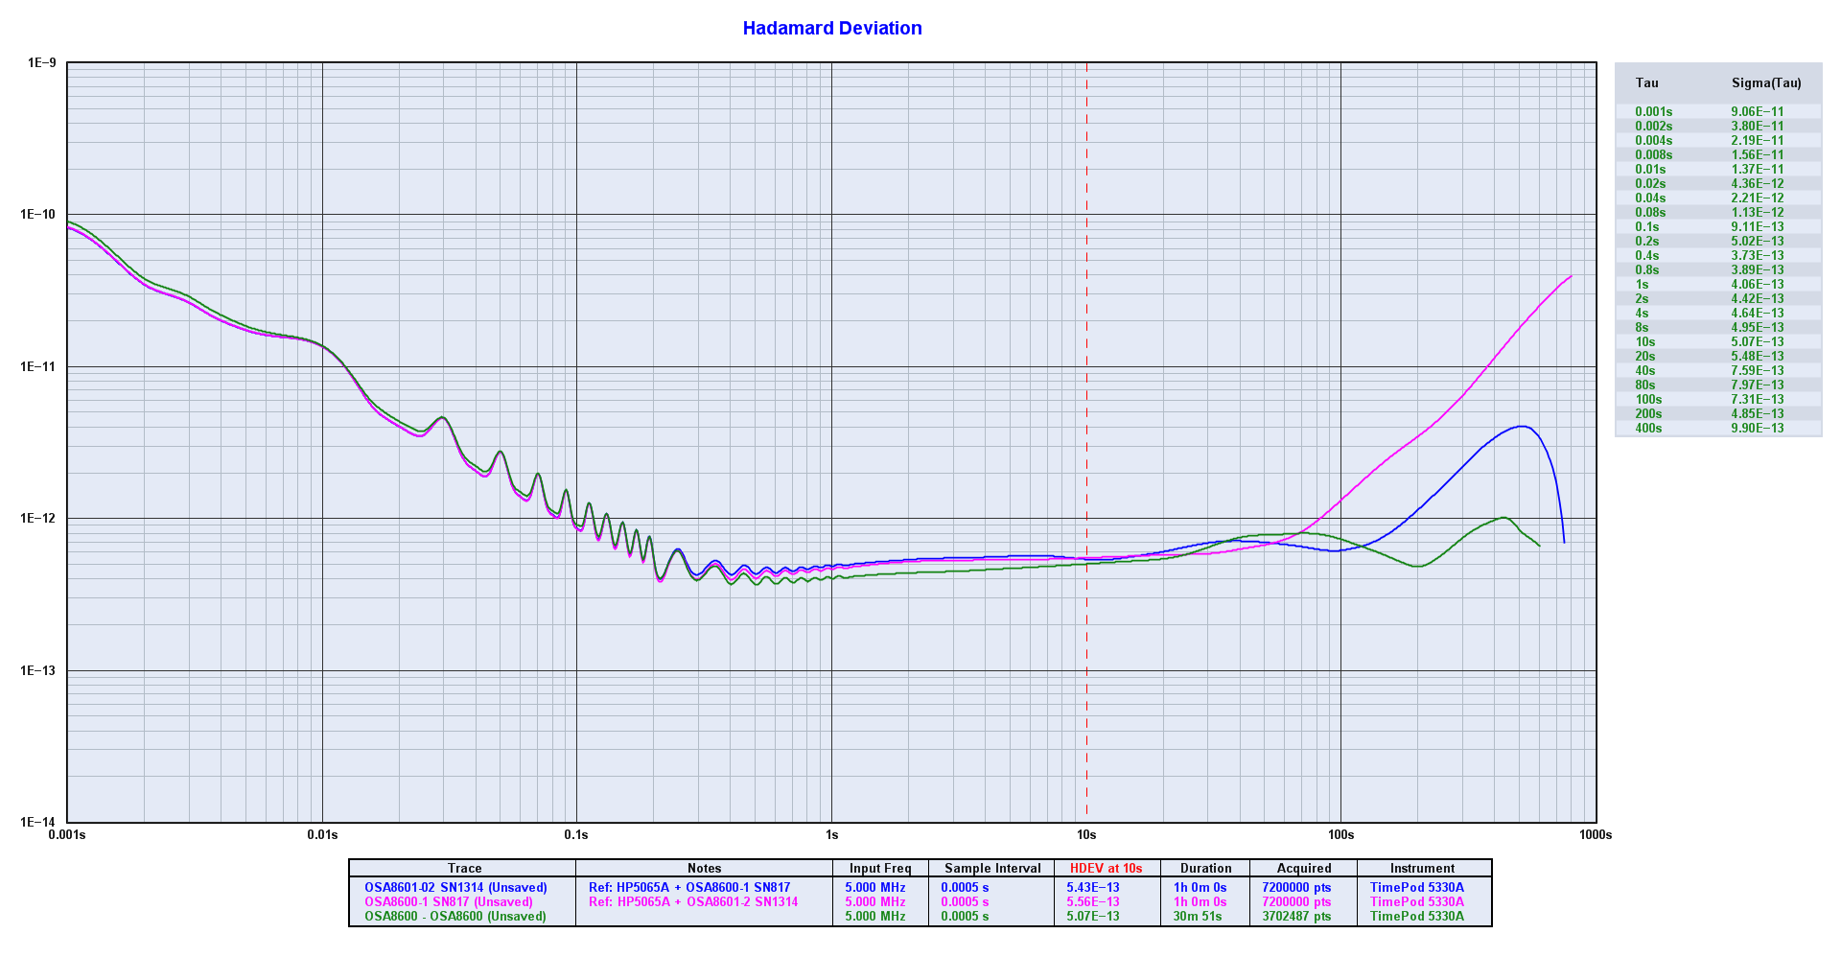1841x957 pixels.
Task: Click the 'Sigma(Tau)' header
Action: click(x=1766, y=83)
